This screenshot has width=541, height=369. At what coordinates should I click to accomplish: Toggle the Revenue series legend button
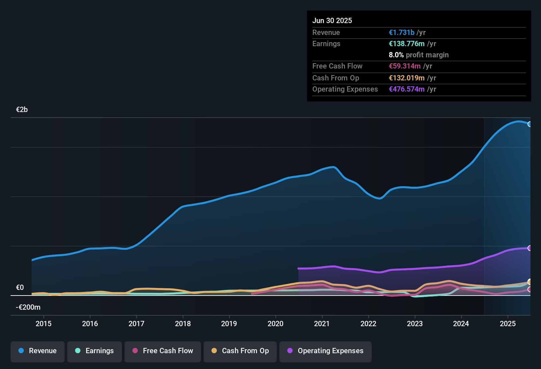(x=38, y=351)
